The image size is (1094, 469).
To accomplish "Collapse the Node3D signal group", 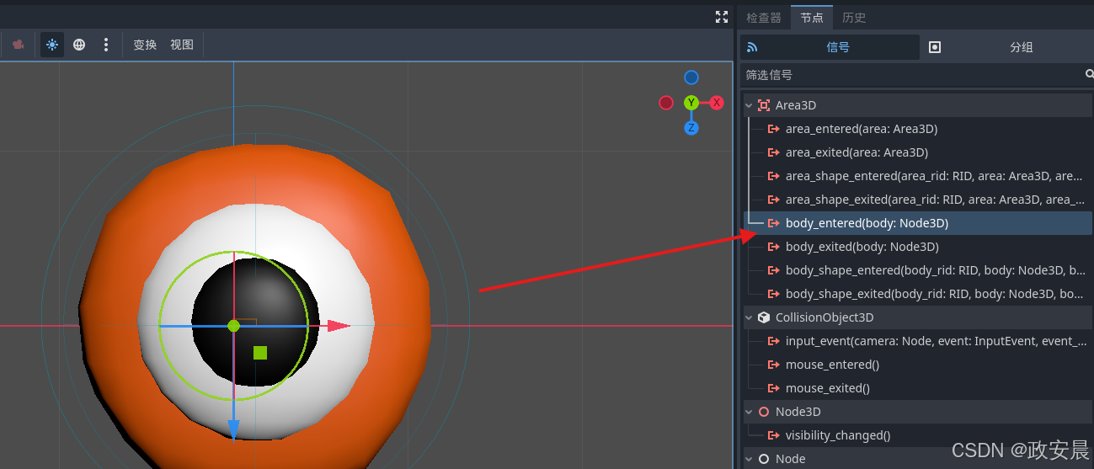I will click(749, 412).
